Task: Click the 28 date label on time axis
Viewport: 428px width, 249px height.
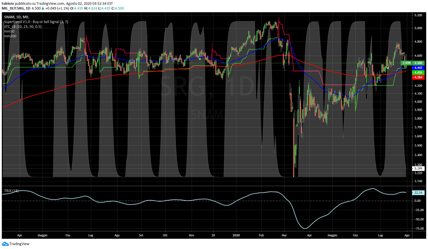Action: (213, 235)
